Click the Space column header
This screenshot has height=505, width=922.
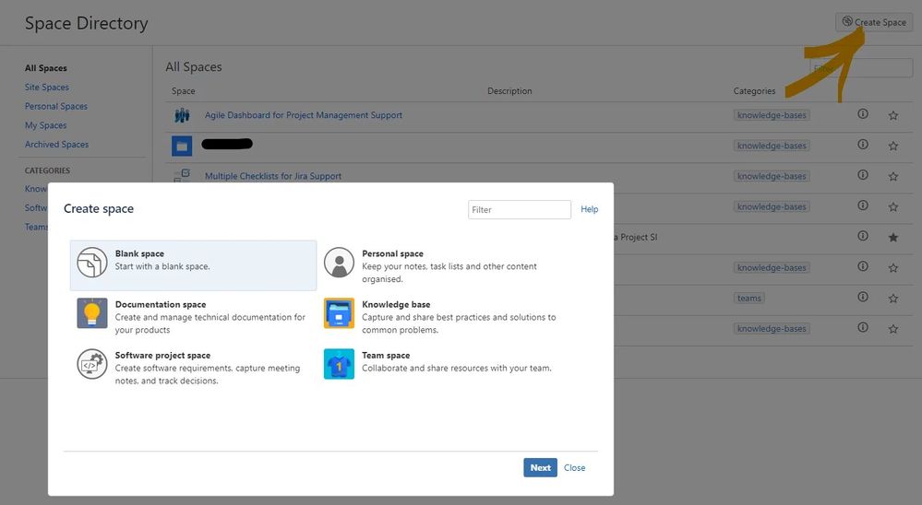tap(184, 91)
